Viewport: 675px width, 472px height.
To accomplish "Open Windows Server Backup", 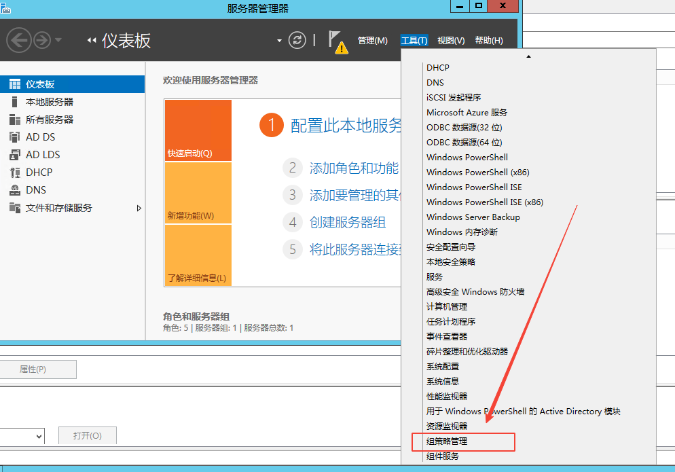I will [x=473, y=217].
